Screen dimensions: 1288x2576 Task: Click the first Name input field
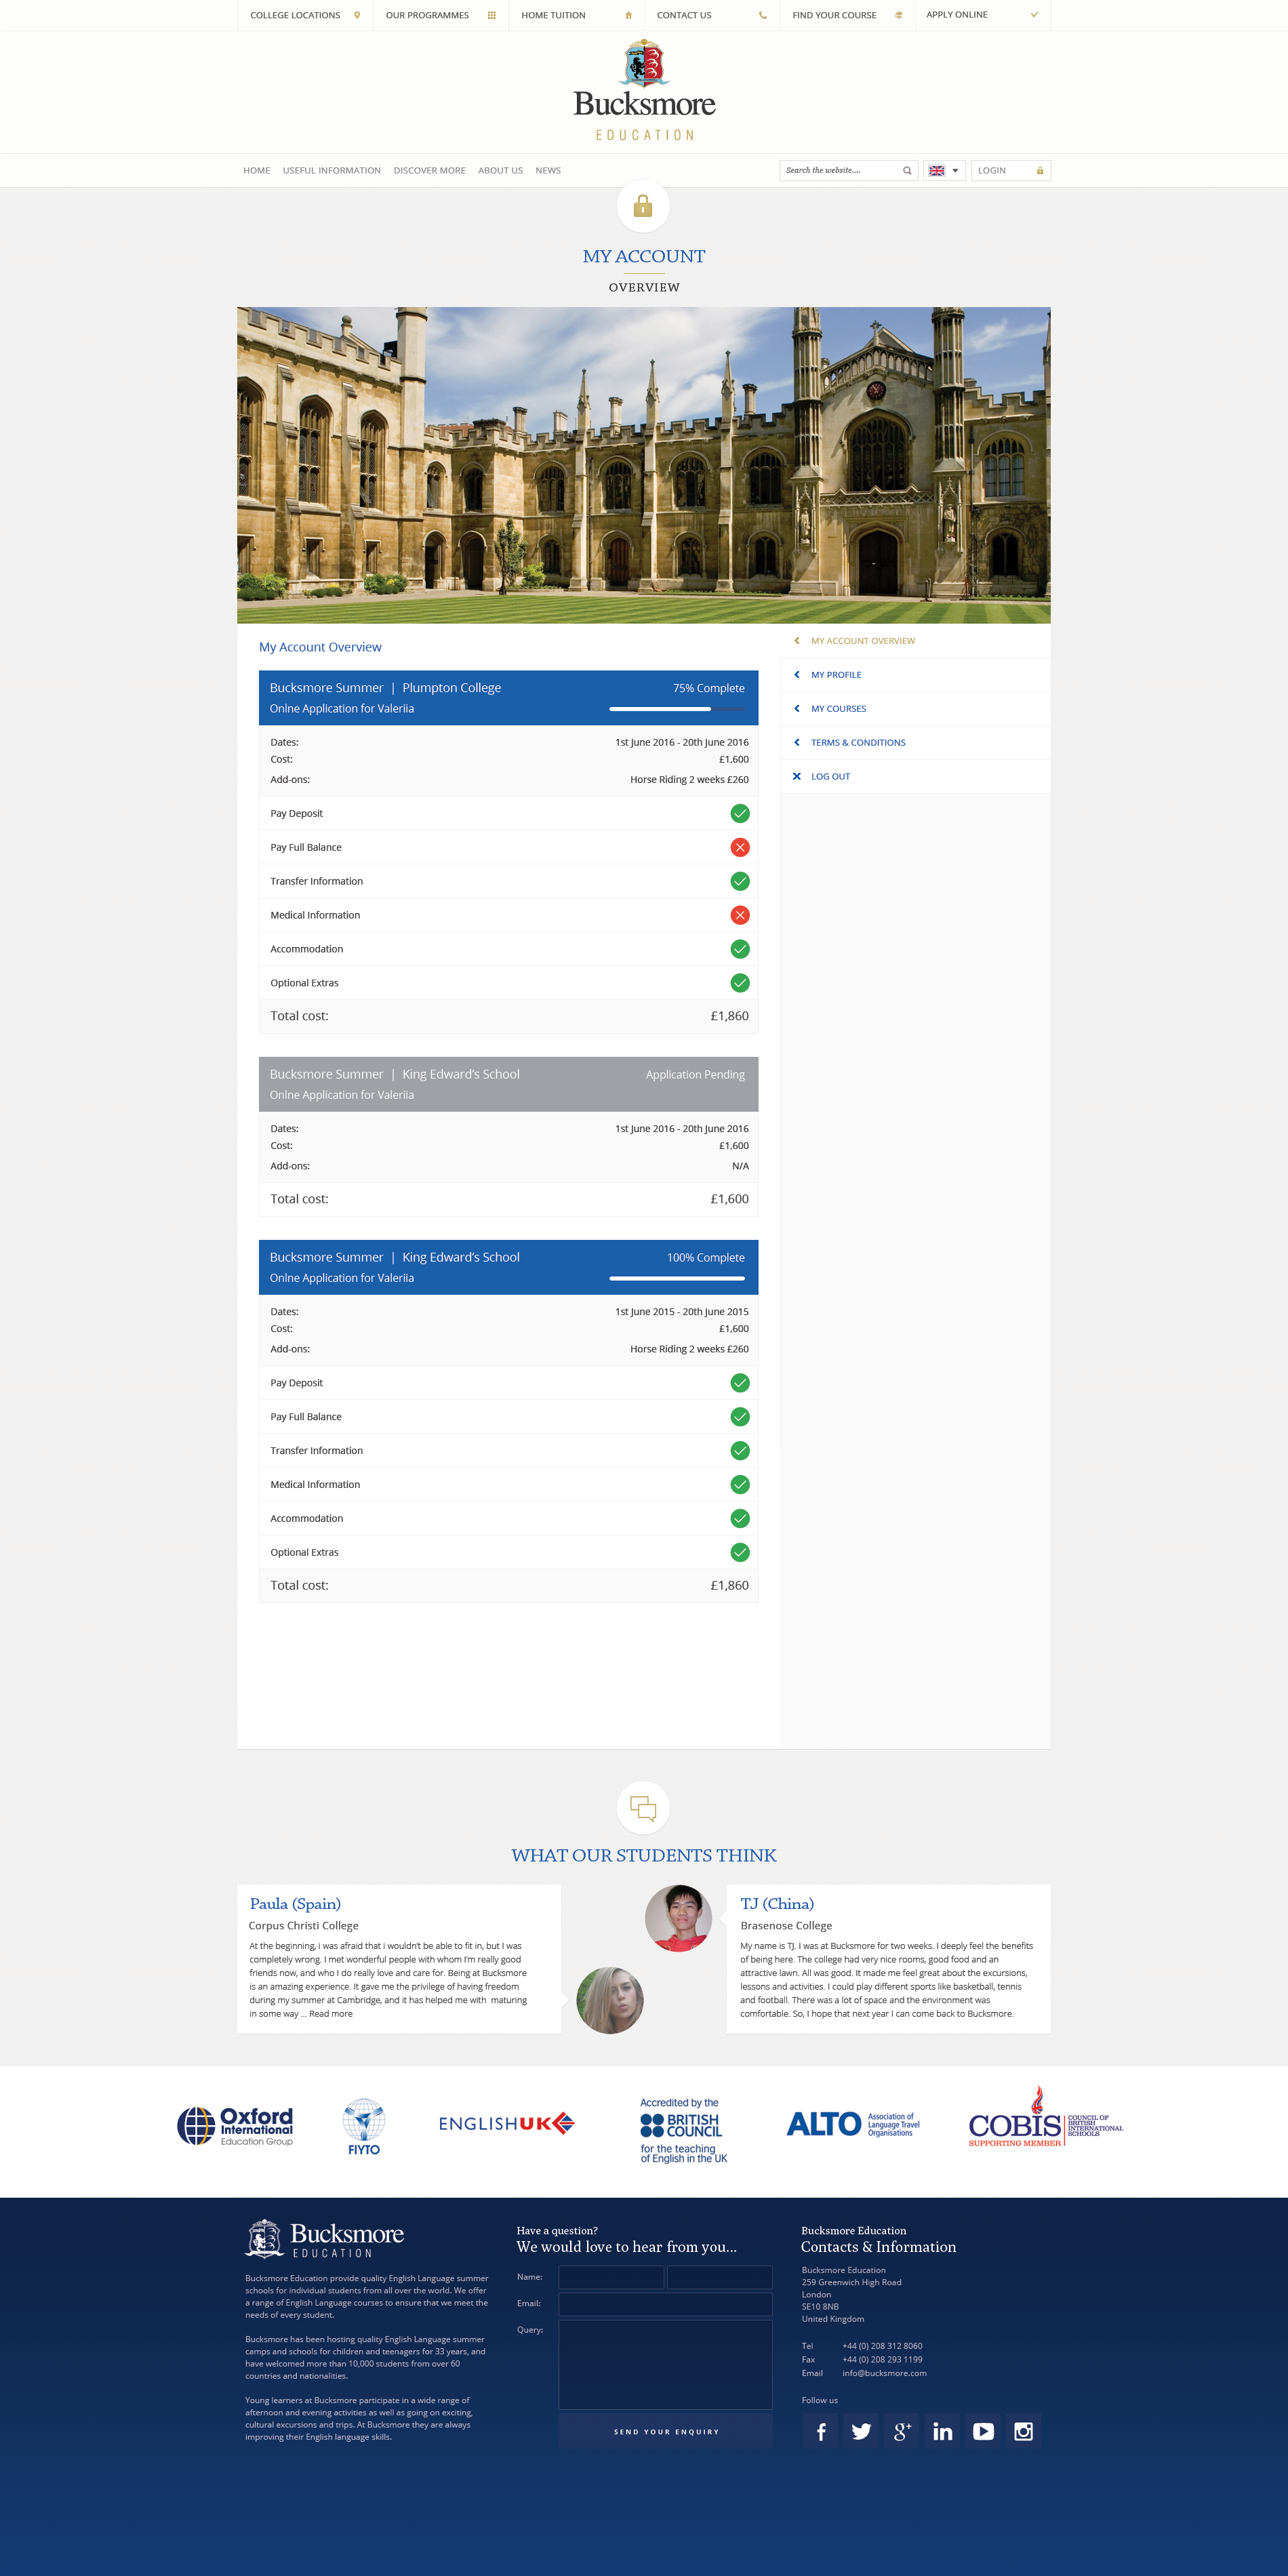tap(611, 2277)
